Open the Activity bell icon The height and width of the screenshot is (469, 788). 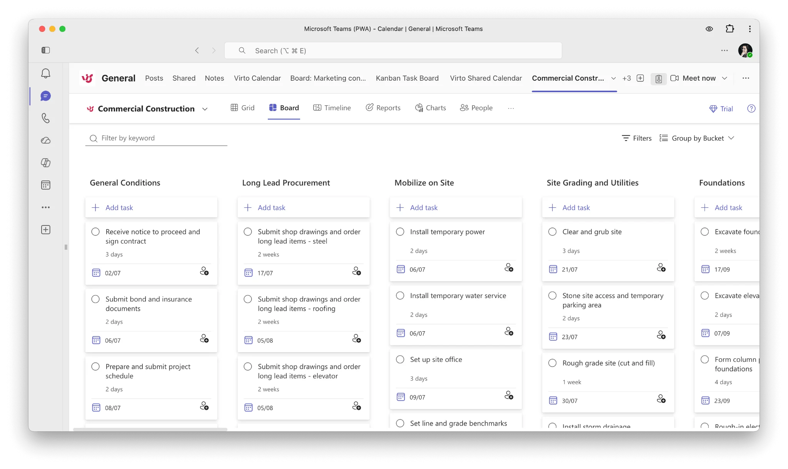click(x=45, y=73)
